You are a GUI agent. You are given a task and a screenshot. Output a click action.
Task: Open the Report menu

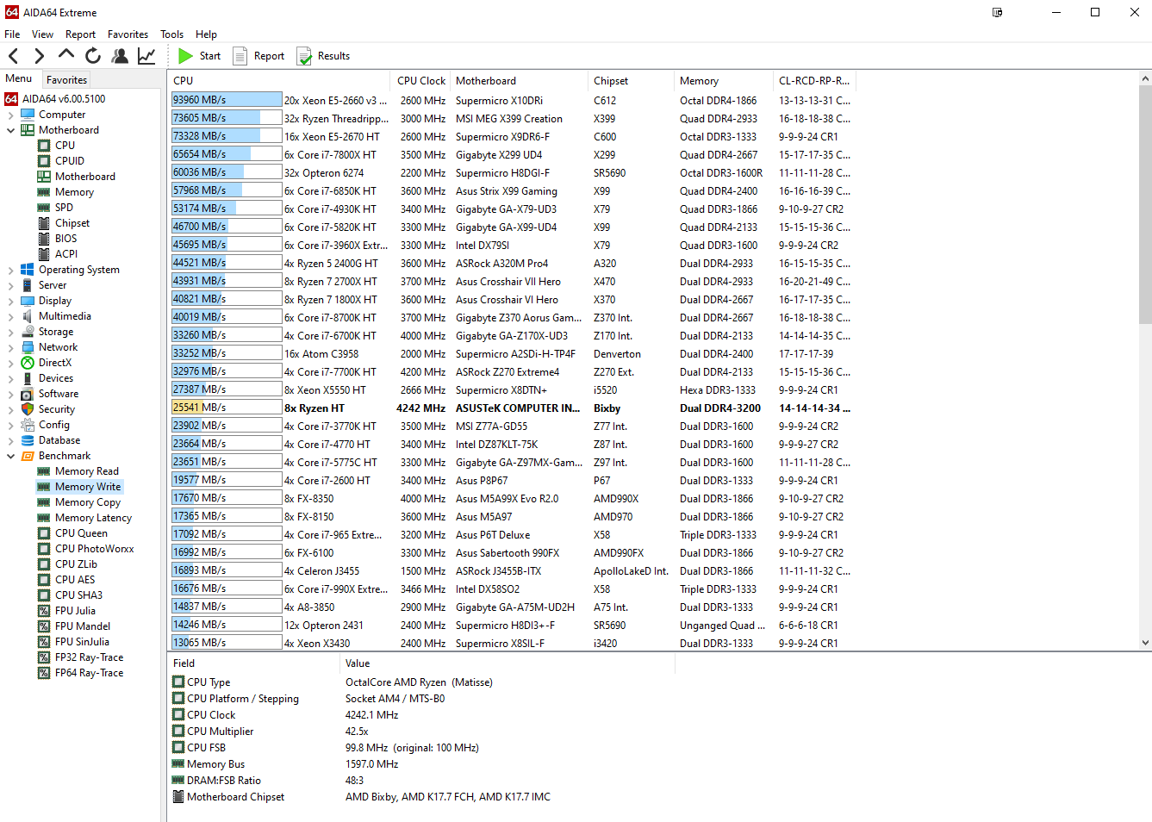(80, 34)
